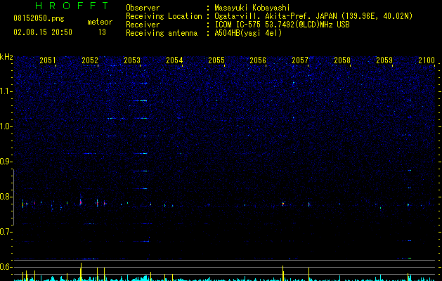Click the meteor count 13
Image resolution: width=442 pixels, height=281 pixels.
click(102, 32)
